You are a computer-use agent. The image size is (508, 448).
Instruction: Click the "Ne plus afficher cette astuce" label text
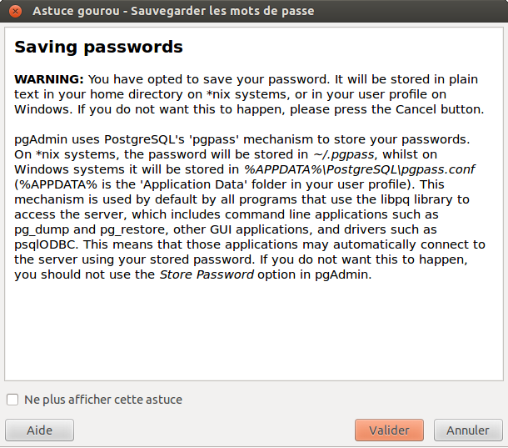point(103,400)
